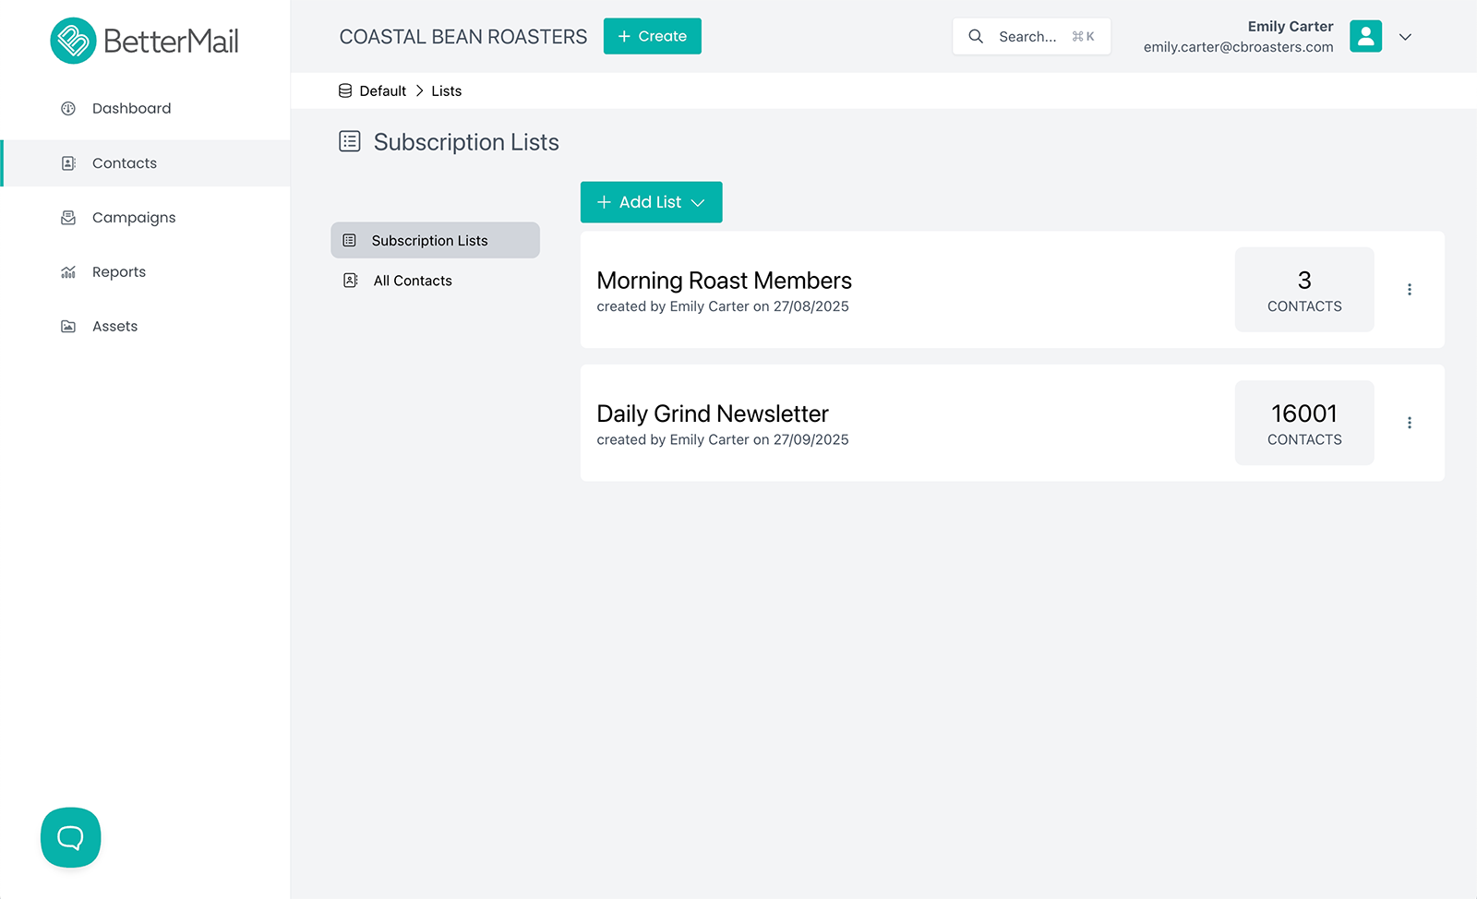This screenshot has height=899, width=1477.
Task: Navigate to Assets
Action: (x=114, y=327)
